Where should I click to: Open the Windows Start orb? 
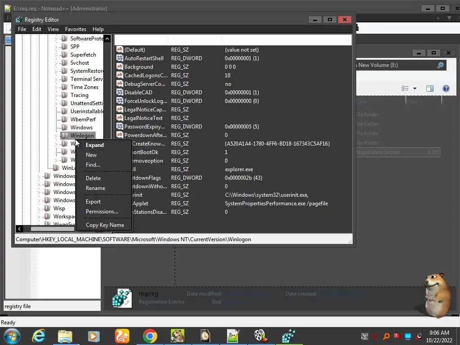click(12, 336)
